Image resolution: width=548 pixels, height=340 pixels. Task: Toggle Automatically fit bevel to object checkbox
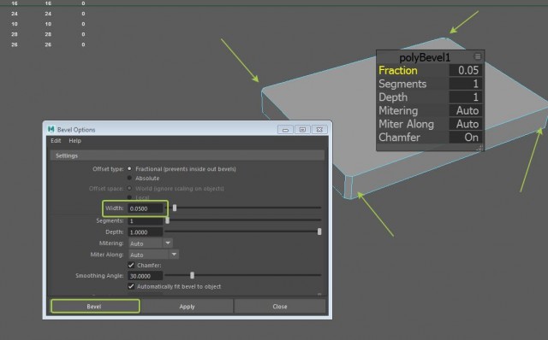point(131,286)
